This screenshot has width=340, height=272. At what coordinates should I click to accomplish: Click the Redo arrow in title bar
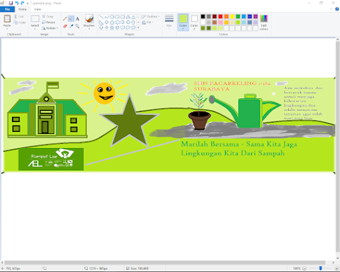(x=22, y=3)
